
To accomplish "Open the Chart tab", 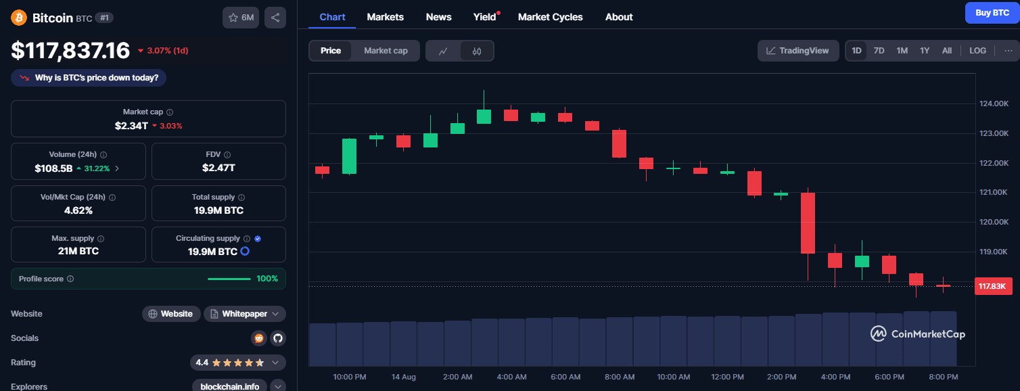I will pos(332,17).
